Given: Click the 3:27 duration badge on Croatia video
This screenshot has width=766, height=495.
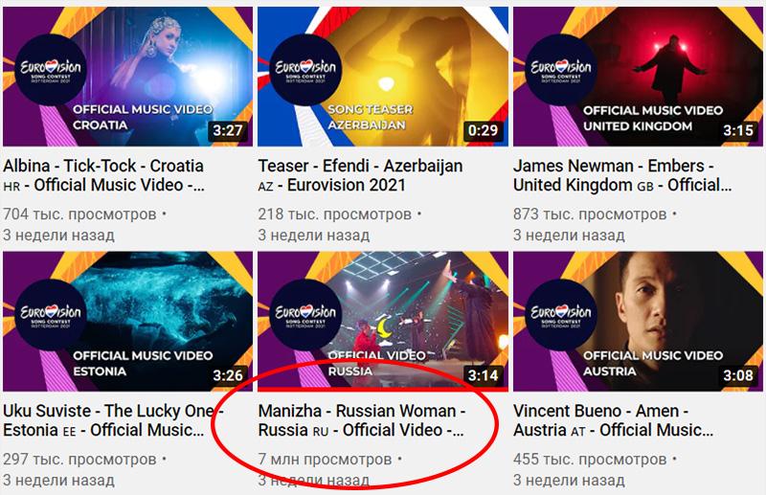Looking at the screenshot, I should 228,130.
